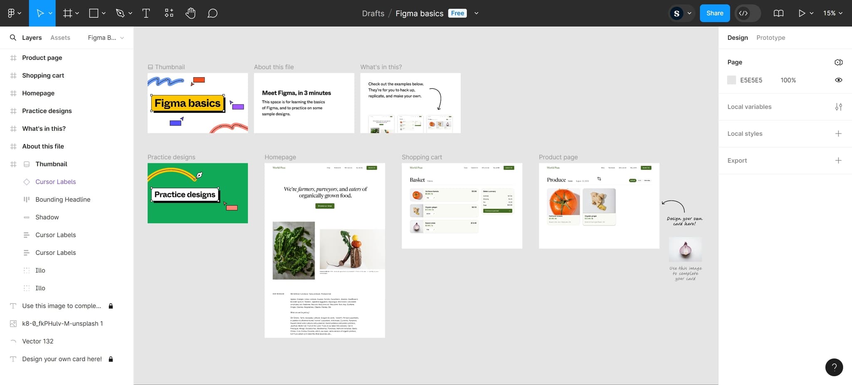The image size is (852, 385).
Task: Hide the page fill with the eye toggle
Action: tap(838, 80)
